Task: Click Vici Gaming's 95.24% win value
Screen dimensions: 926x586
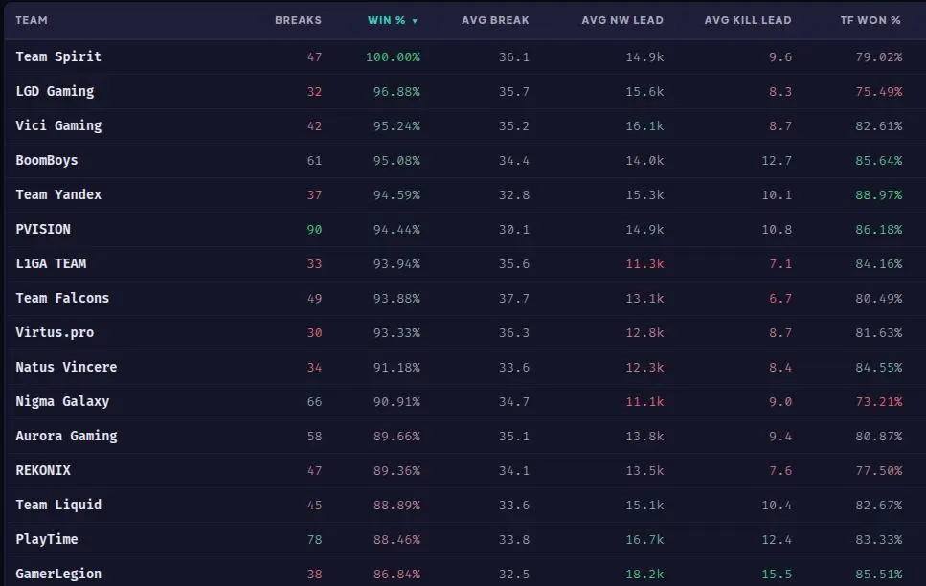Action: [x=396, y=125]
